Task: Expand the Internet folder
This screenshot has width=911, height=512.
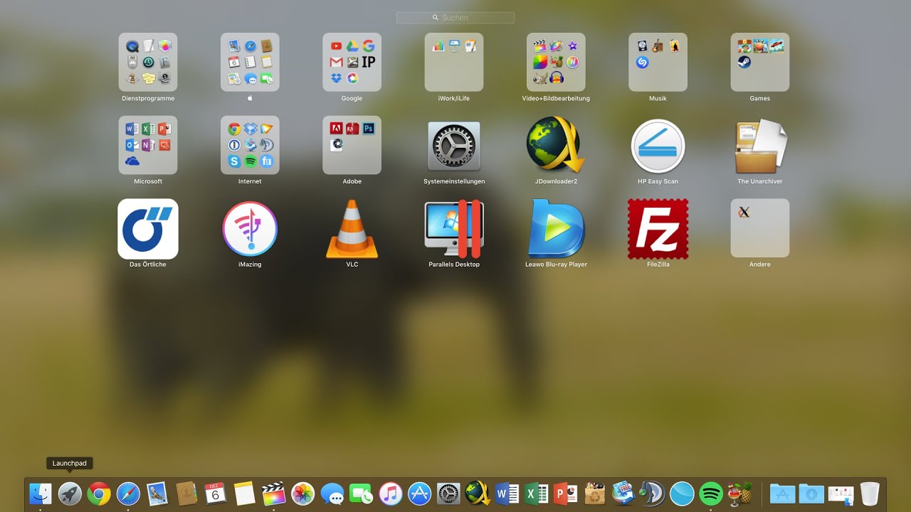Action: (250, 145)
